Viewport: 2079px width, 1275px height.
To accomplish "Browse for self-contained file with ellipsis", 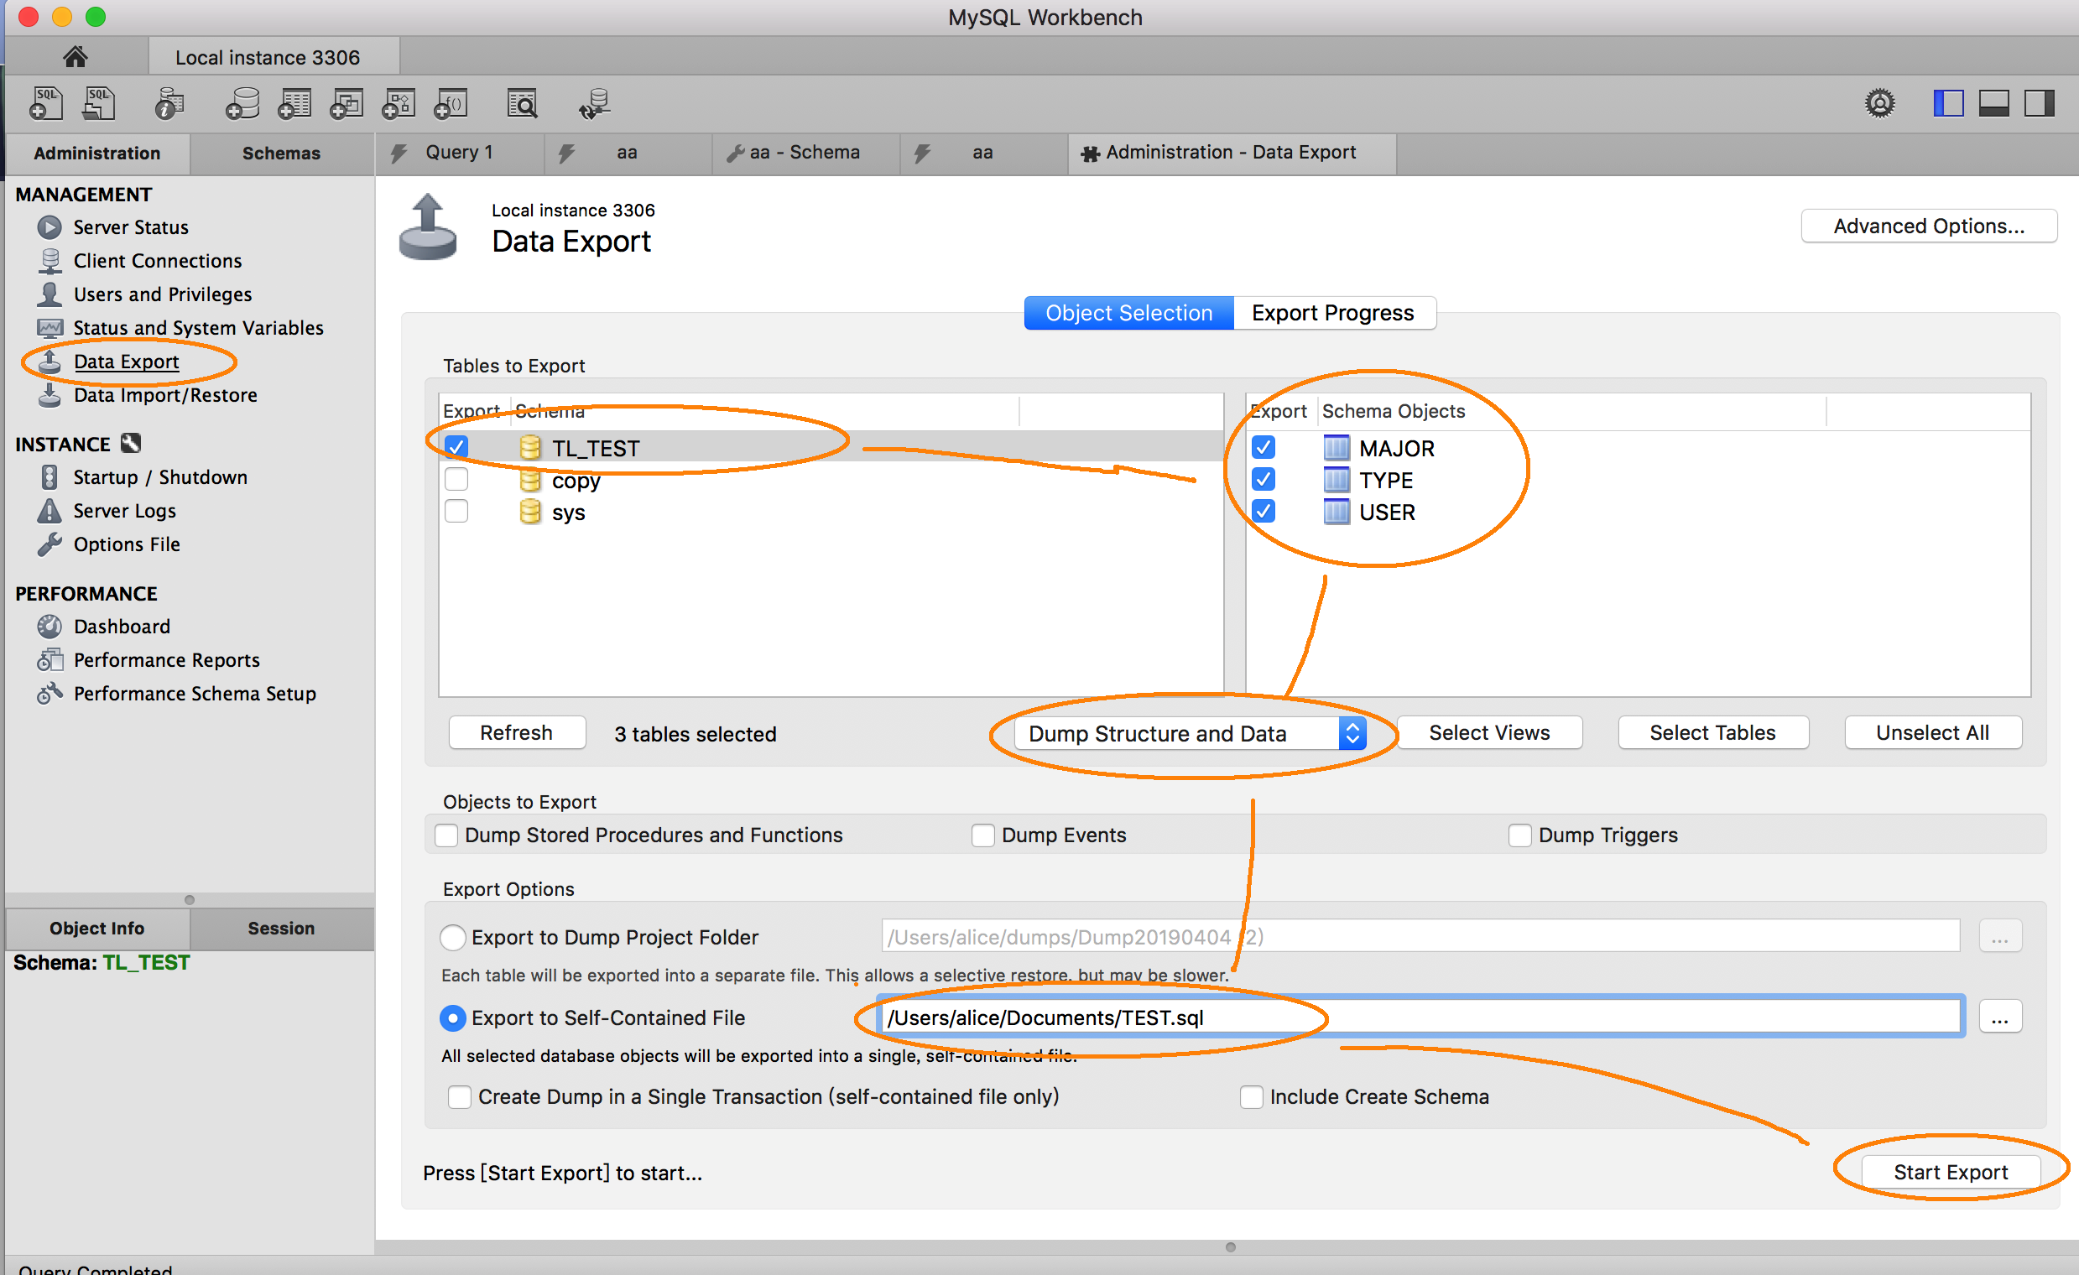I will pos(1998,1017).
